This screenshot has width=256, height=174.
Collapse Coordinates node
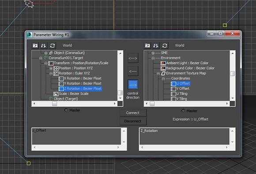tap(163, 79)
